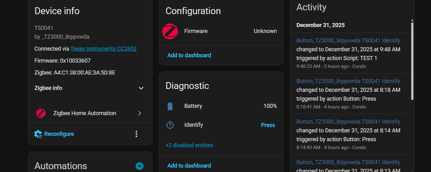Click the Zigbee Home Automation logo
431x172 pixels.
click(x=41, y=113)
